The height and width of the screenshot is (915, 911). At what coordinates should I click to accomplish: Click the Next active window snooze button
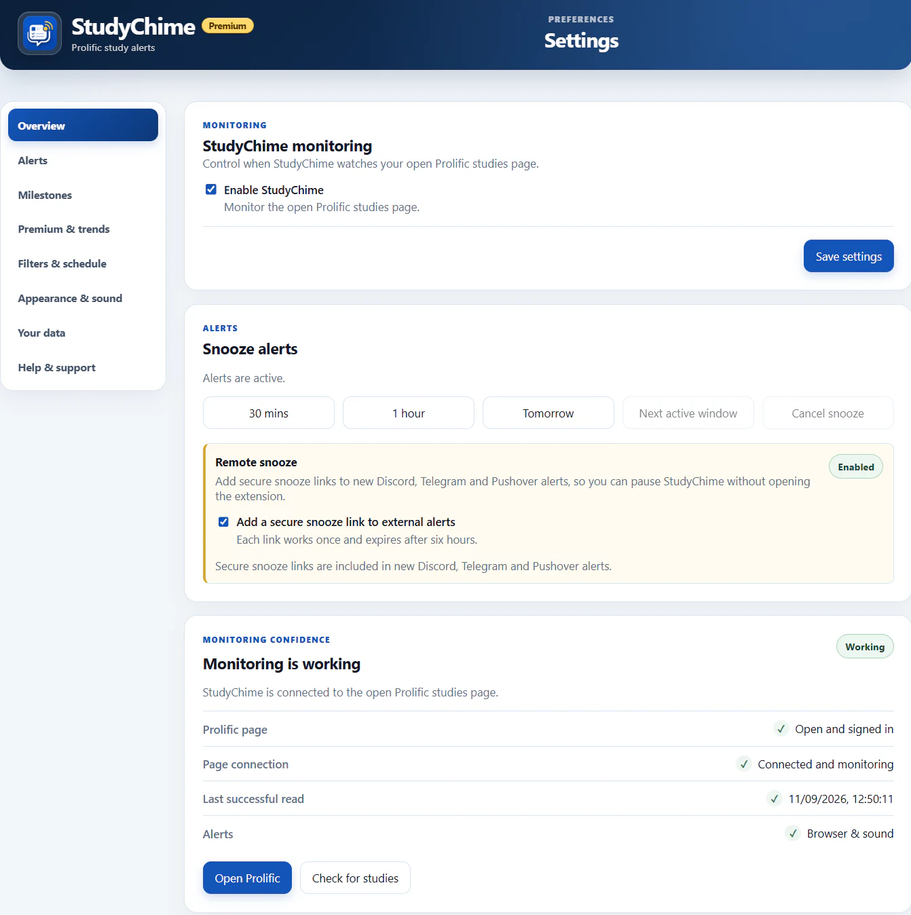688,413
